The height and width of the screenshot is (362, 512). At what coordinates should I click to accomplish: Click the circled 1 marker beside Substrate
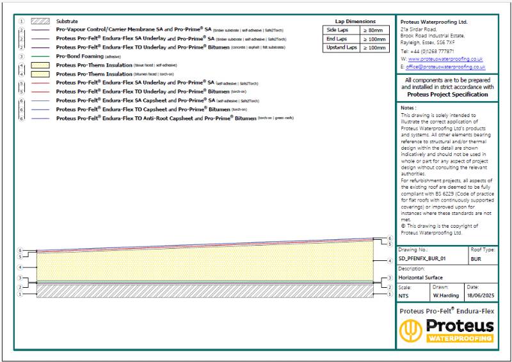(x=21, y=21)
